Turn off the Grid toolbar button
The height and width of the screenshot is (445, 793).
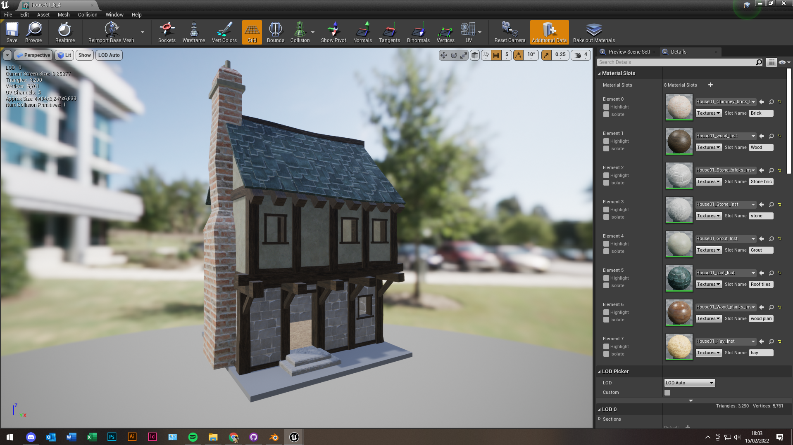point(252,32)
